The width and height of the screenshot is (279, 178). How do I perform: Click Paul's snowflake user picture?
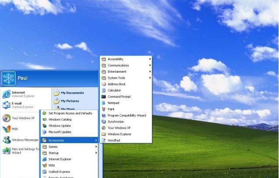click(x=8, y=78)
